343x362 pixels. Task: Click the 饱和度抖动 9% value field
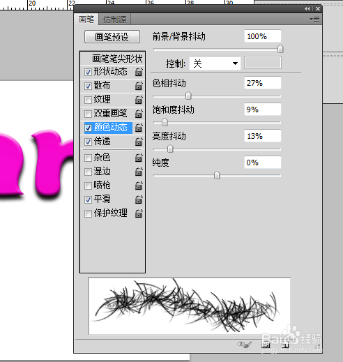click(263, 110)
